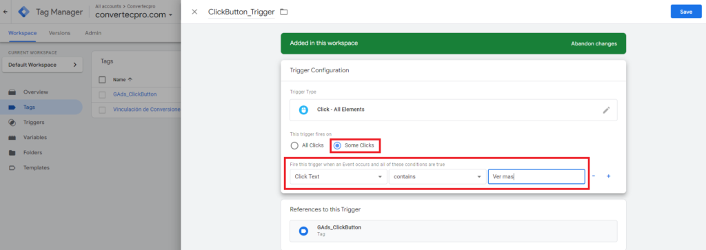Click the Tag Manager diamond logo
Image resolution: width=706 pixels, height=250 pixels.
[x=23, y=12]
